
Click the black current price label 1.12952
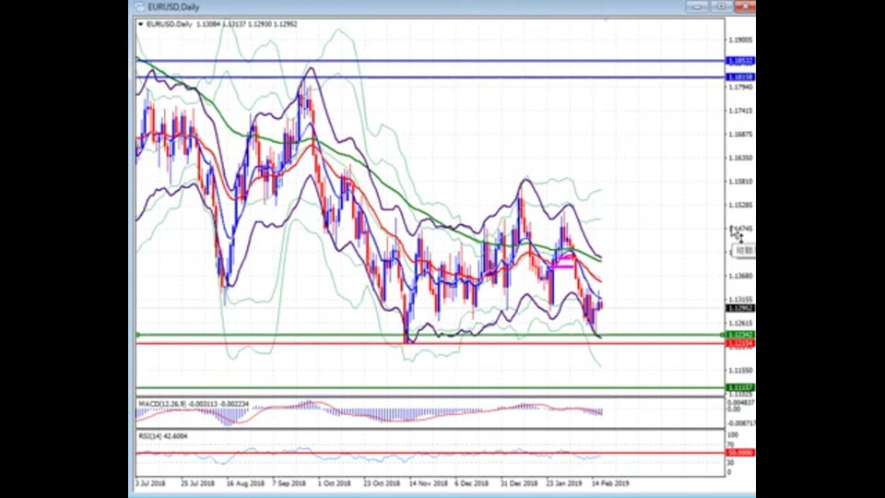pyautogui.click(x=740, y=308)
